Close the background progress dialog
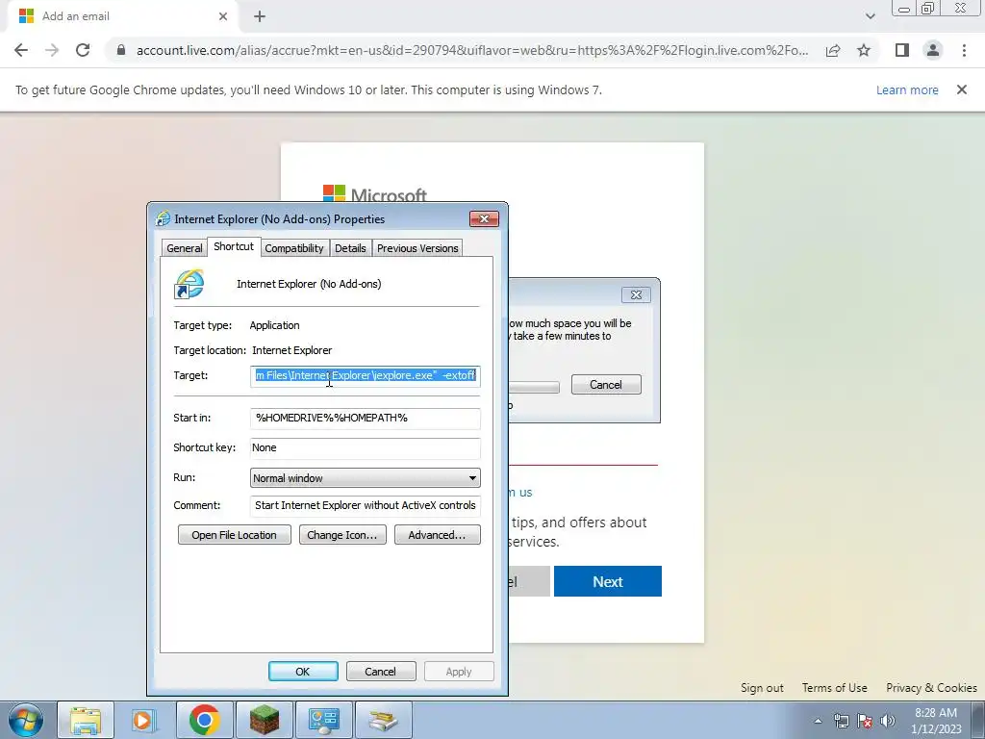 click(636, 294)
